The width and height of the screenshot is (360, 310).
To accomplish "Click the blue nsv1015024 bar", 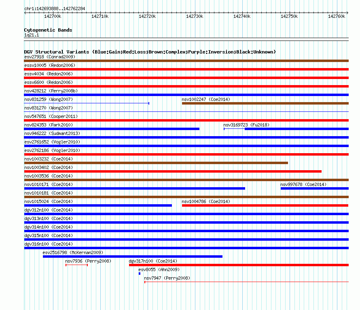I will [98, 205].
